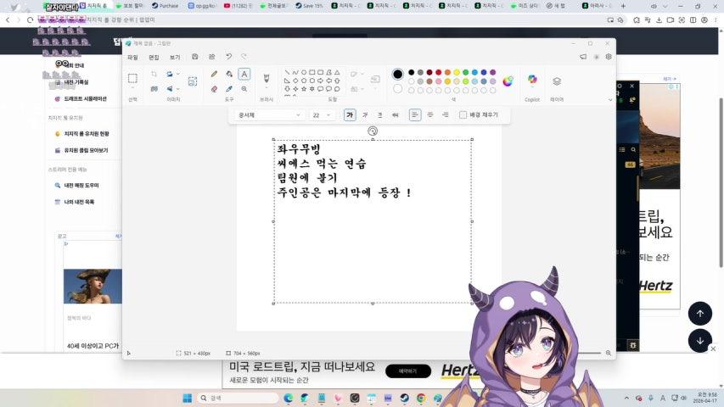The image size is (724, 407).
Task: Open the Edit colors rainbow wheel
Action: point(508,81)
